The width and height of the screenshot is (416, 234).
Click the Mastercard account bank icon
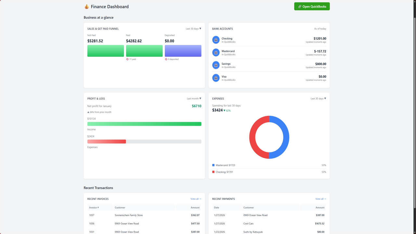coord(216,52)
